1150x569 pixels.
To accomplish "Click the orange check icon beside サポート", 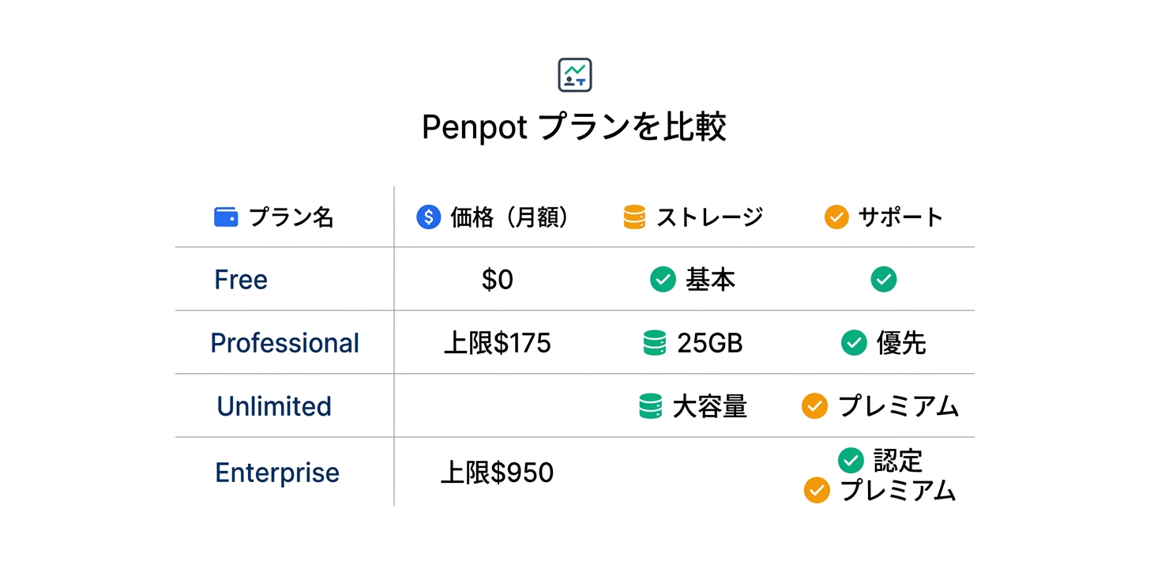I will click(x=836, y=217).
